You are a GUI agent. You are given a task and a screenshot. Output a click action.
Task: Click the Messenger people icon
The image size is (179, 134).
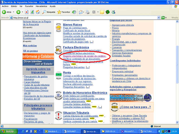(113, 12)
